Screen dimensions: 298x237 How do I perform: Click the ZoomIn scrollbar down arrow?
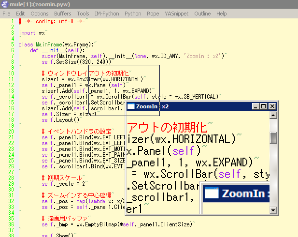tap(273, 210)
